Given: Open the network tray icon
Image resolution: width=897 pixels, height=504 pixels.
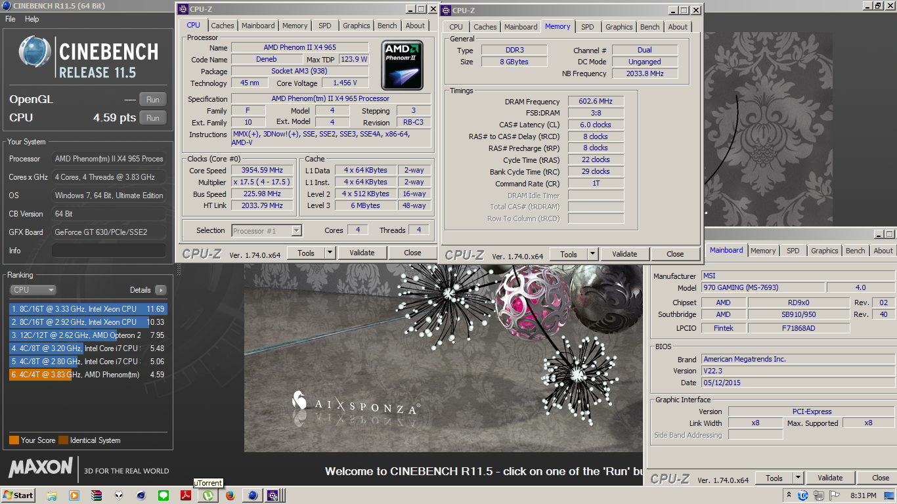Looking at the screenshot, I should [819, 495].
